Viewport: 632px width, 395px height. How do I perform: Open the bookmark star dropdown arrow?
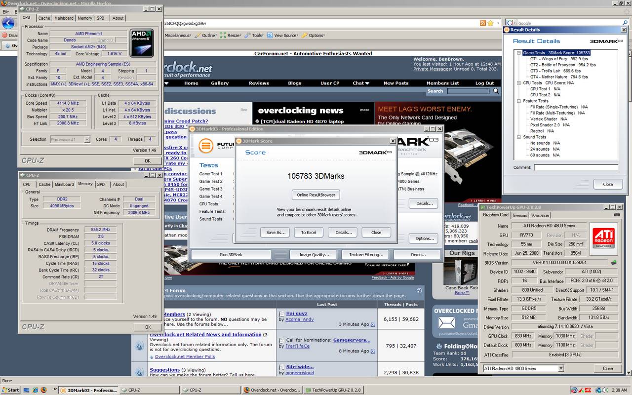tap(497, 23)
